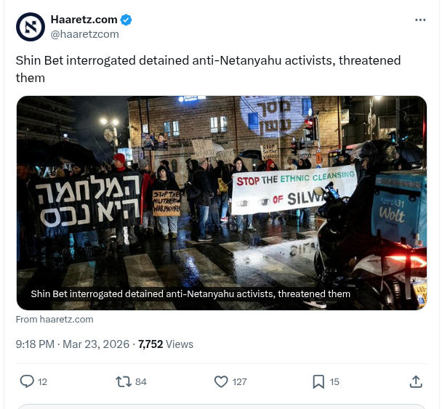Click the share upload icon
This screenshot has height=409, width=442.
(x=416, y=381)
